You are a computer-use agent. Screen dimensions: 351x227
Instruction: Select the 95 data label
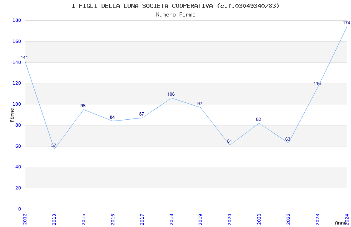coord(83,106)
